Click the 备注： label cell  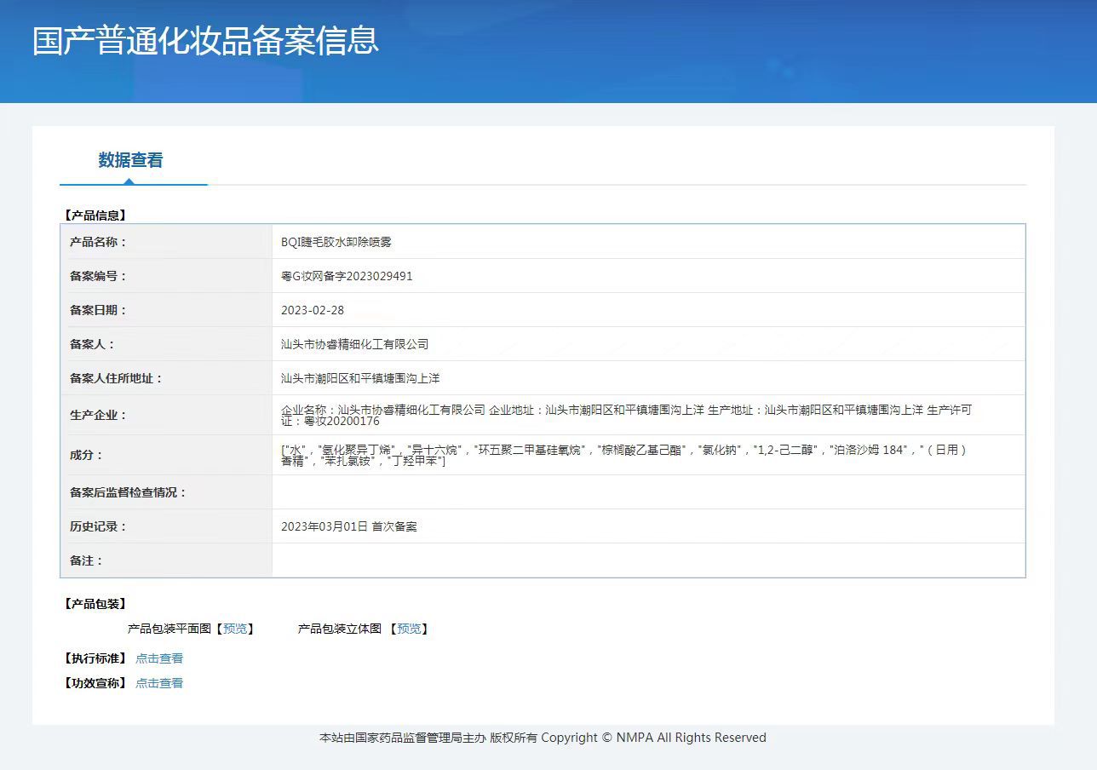coord(166,560)
